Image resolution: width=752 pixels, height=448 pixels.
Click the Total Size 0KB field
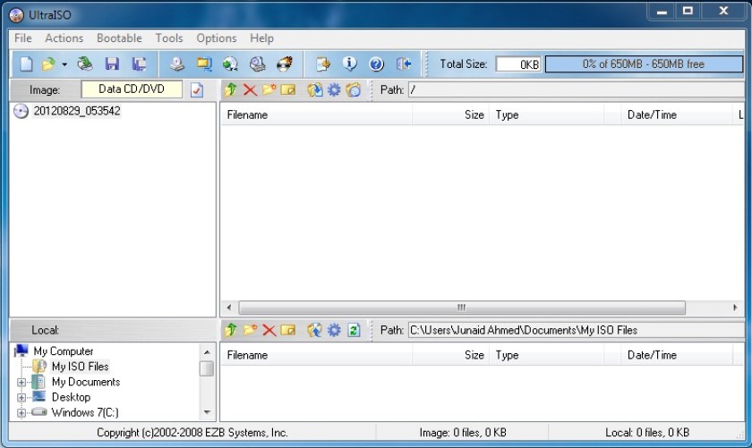tap(518, 64)
